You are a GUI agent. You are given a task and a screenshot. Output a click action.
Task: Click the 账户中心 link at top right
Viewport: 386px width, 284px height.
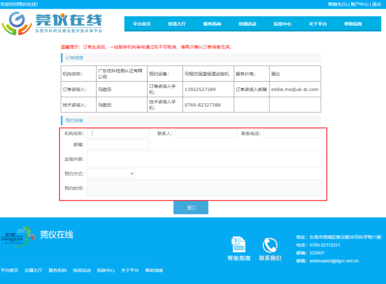point(359,4)
